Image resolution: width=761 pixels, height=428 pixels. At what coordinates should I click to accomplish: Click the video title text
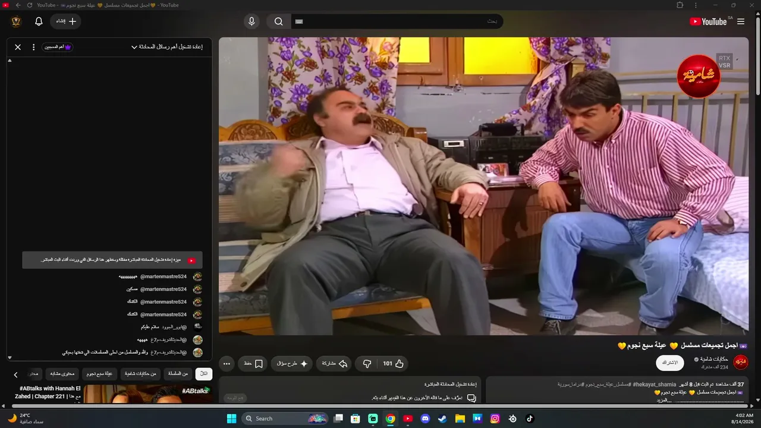(x=683, y=345)
